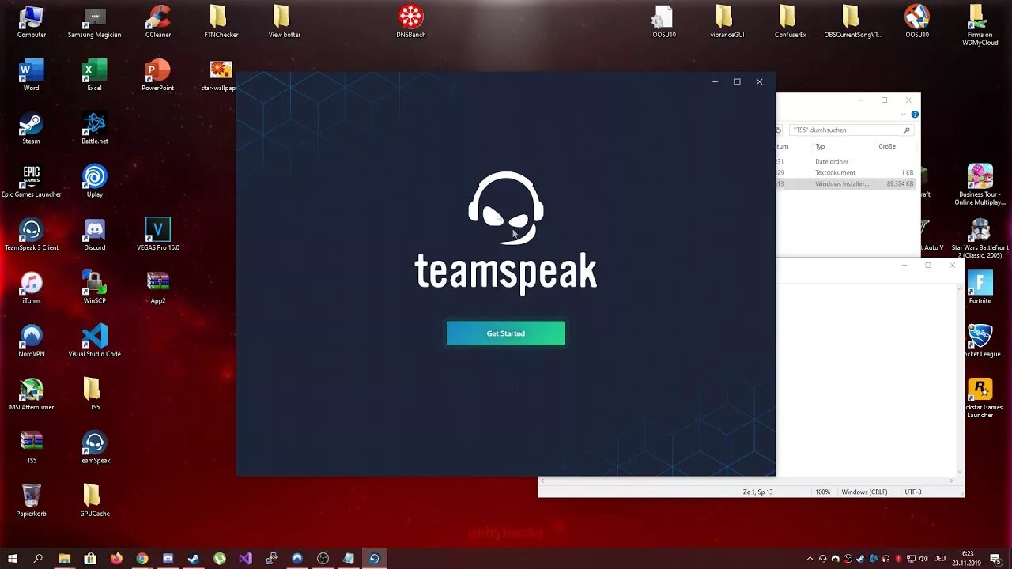The image size is (1012, 569).
Task: Select the Windows Installer row in Explorer
Action: point(847,183)
